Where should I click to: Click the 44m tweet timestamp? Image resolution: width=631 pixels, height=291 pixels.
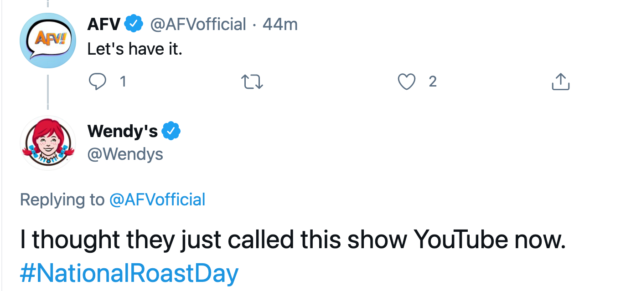coord(280,24)
